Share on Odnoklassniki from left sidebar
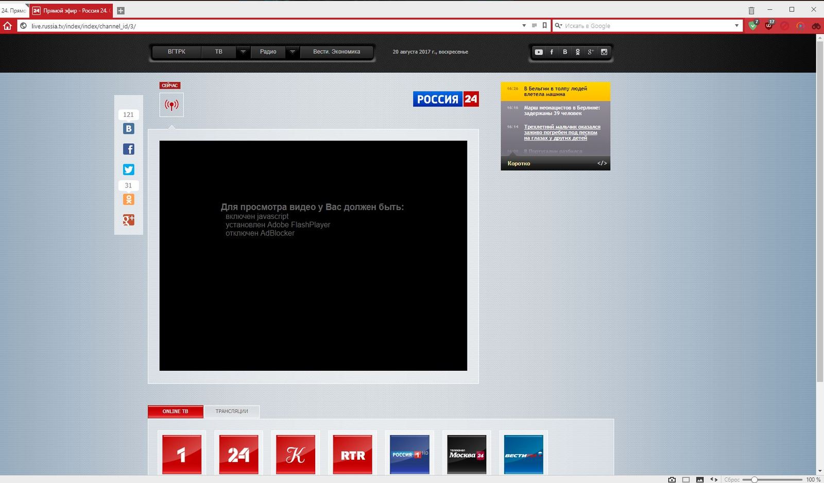This screenshot has height=483, width=824. 129,199
